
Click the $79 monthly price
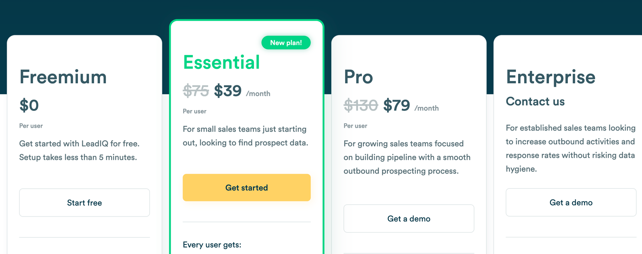click(x=396, y=105)
